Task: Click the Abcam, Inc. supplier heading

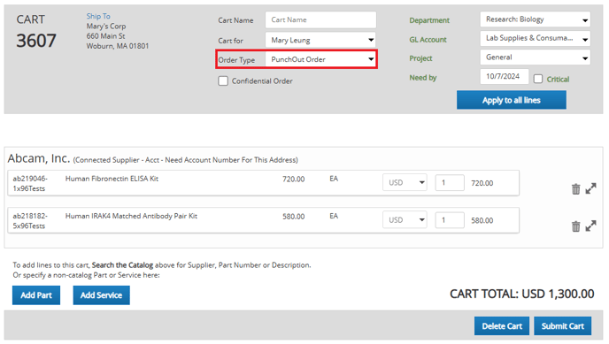Action: [38, 158]
